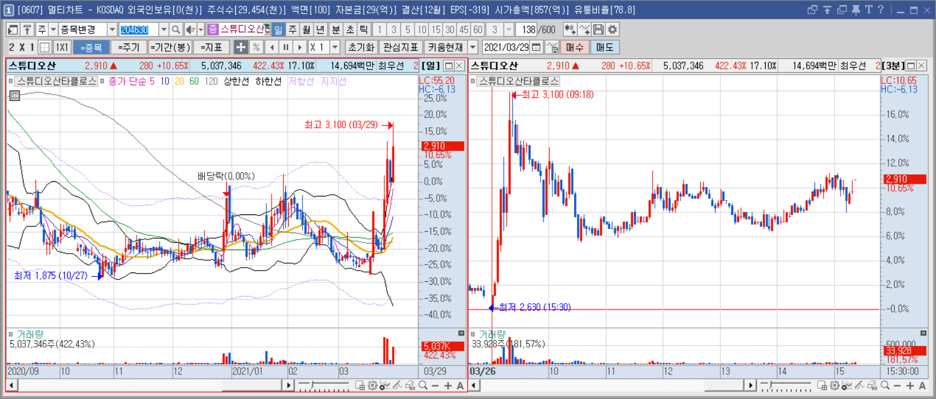The height and width of the screenshot is (399, 936).
Task: Click the pause playback button
Action: (x=286, y=47)
